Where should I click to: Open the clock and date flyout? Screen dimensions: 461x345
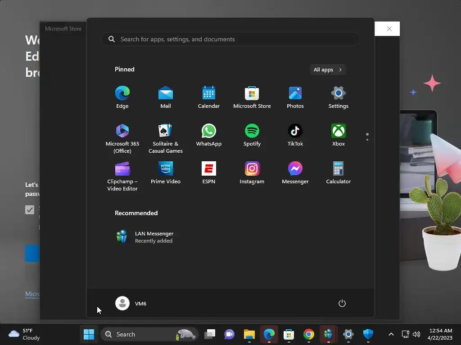tap(440, 334)
